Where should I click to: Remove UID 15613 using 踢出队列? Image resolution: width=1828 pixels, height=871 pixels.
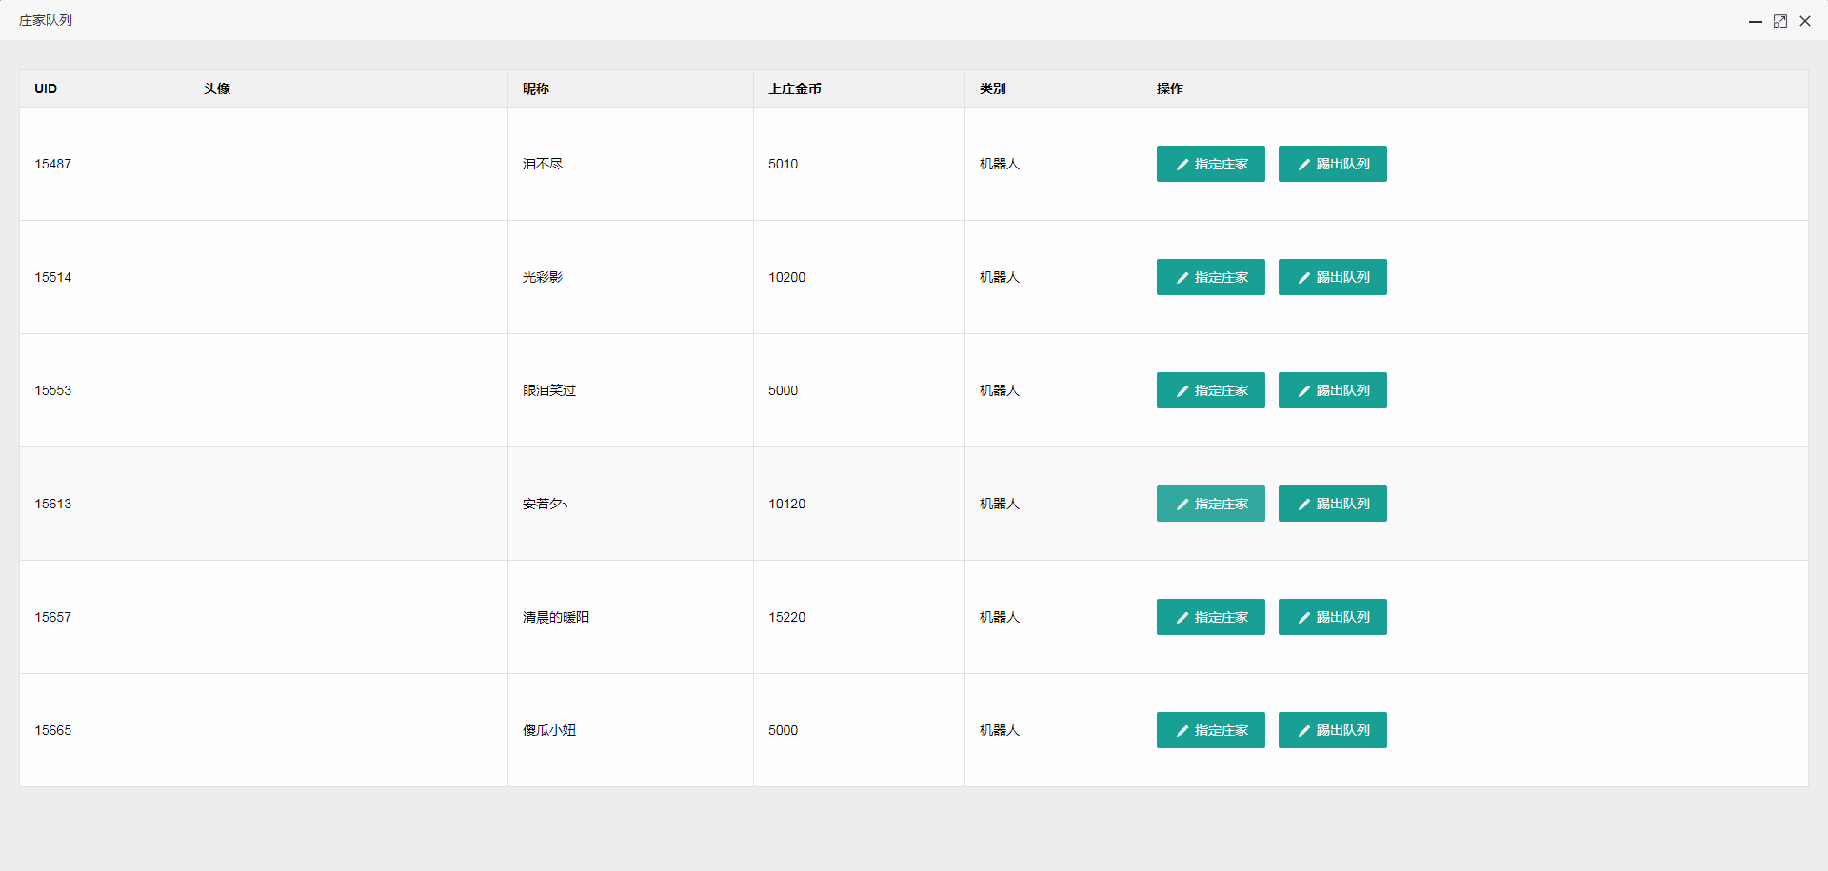tap(1332, 504)
